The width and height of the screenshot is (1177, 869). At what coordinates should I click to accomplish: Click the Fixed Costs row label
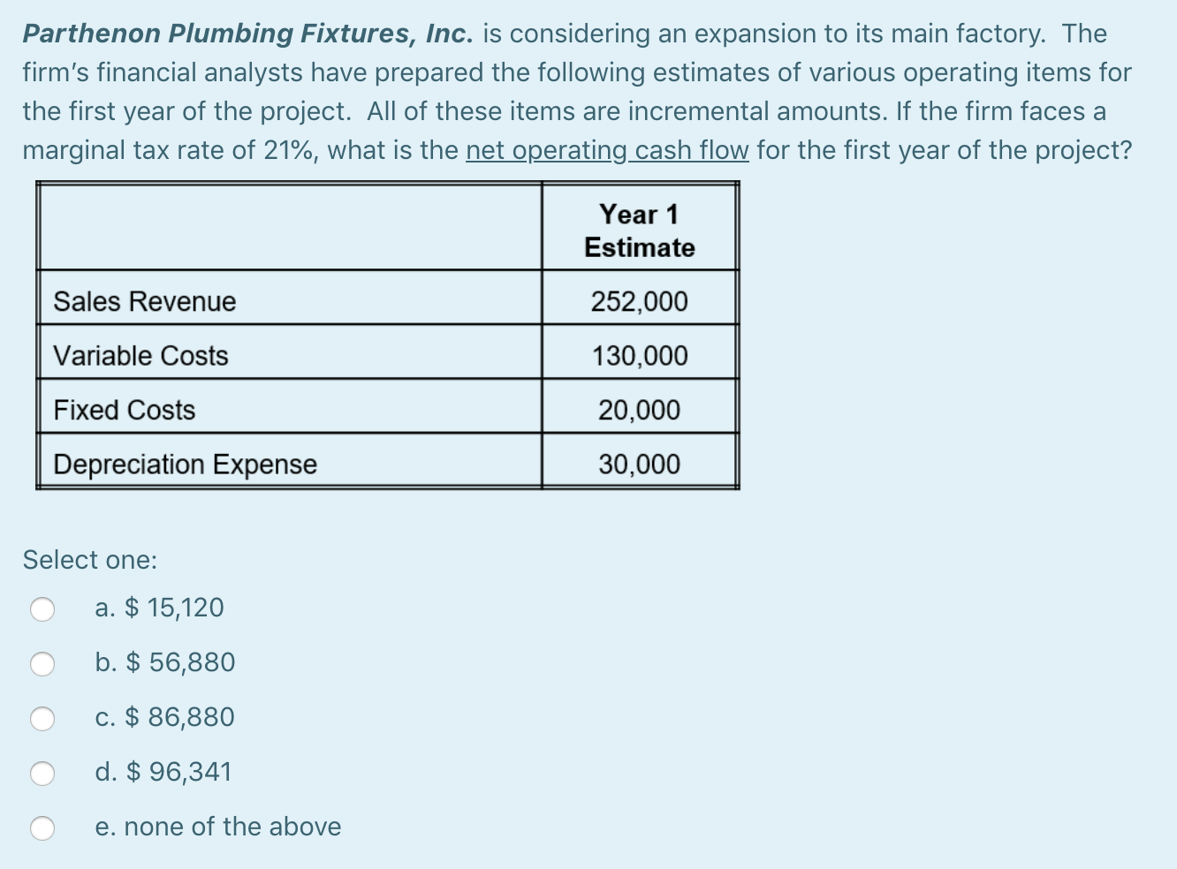124,410
